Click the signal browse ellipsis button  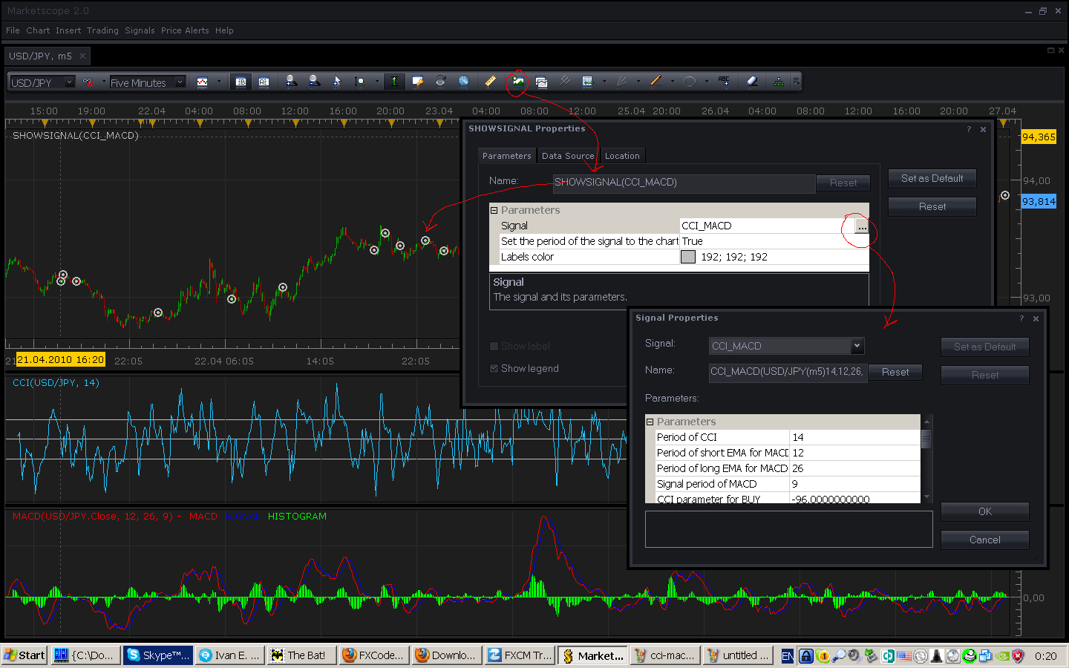pos(861,226)
